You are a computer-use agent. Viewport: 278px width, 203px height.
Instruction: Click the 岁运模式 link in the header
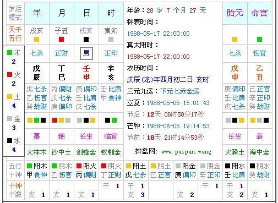point(15,13)
